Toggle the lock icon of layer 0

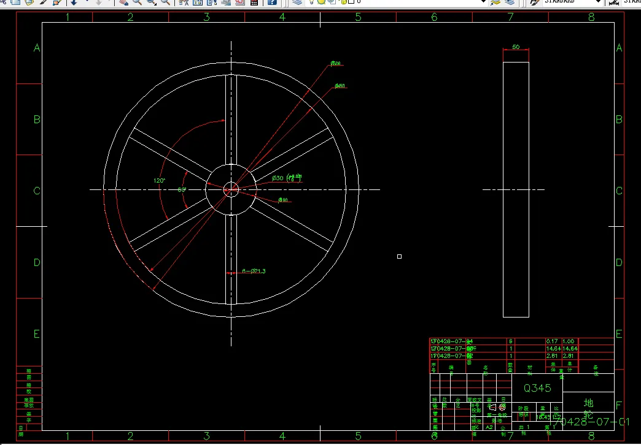tap(343, 2)
